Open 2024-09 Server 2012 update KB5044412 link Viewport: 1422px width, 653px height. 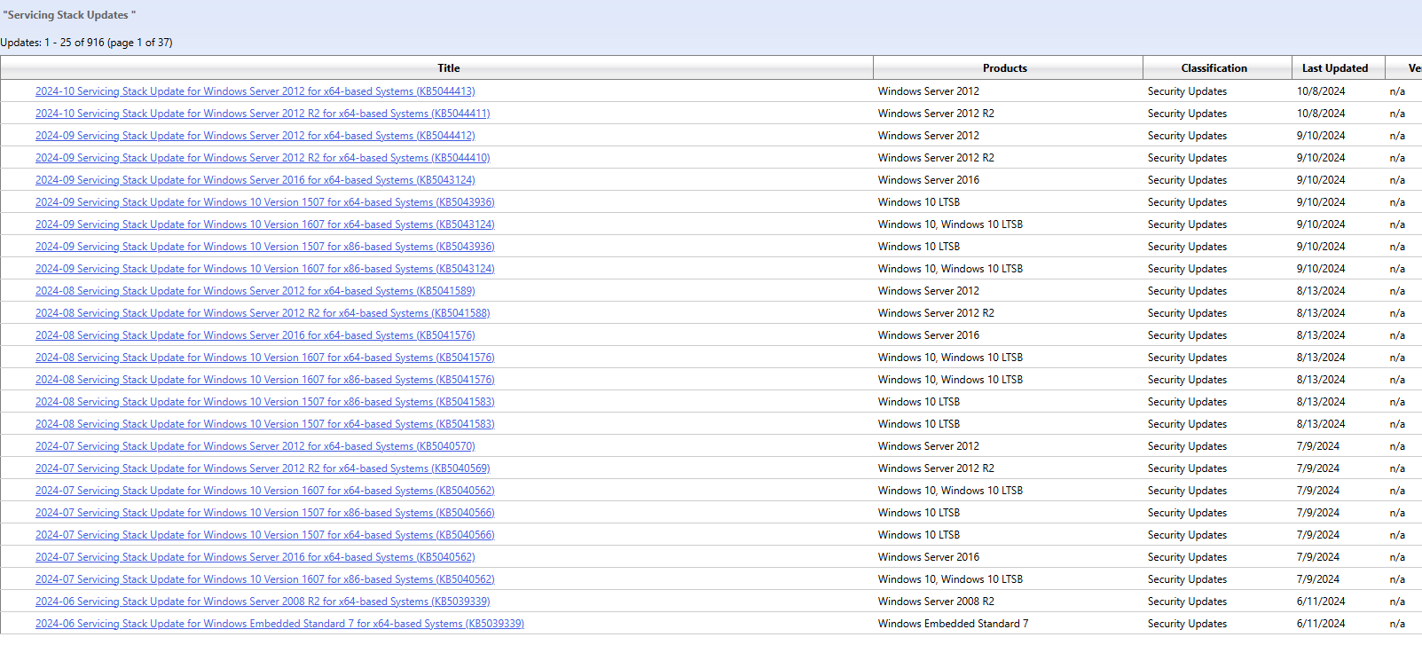point(255,136)
